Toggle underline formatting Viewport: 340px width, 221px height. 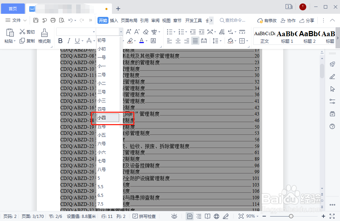tap(77, 41)
